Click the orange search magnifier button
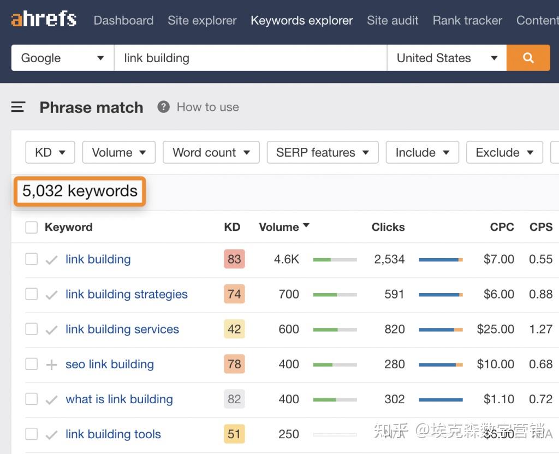 pos(528,58)
